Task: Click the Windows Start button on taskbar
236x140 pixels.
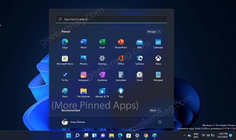Action: tap(69, 136)
